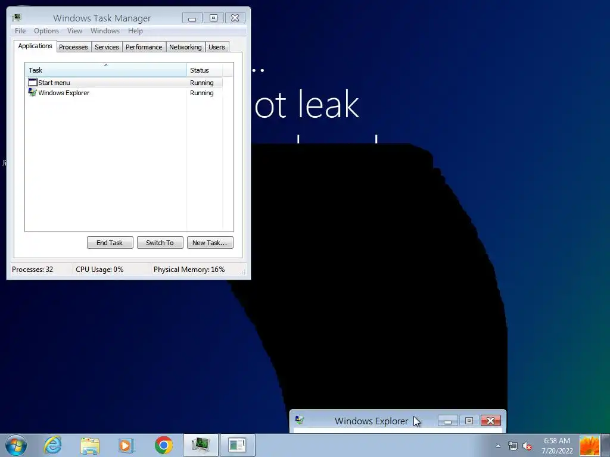Click CPU Usage: 0% status entry
610x457 pixels.
coord(99,270)
